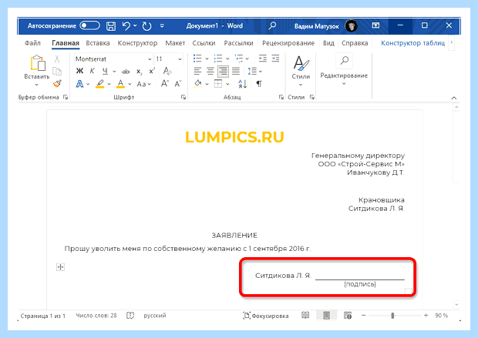Click the Copy icon
Screen dimensions: 478x338
(x=57, y=72)
